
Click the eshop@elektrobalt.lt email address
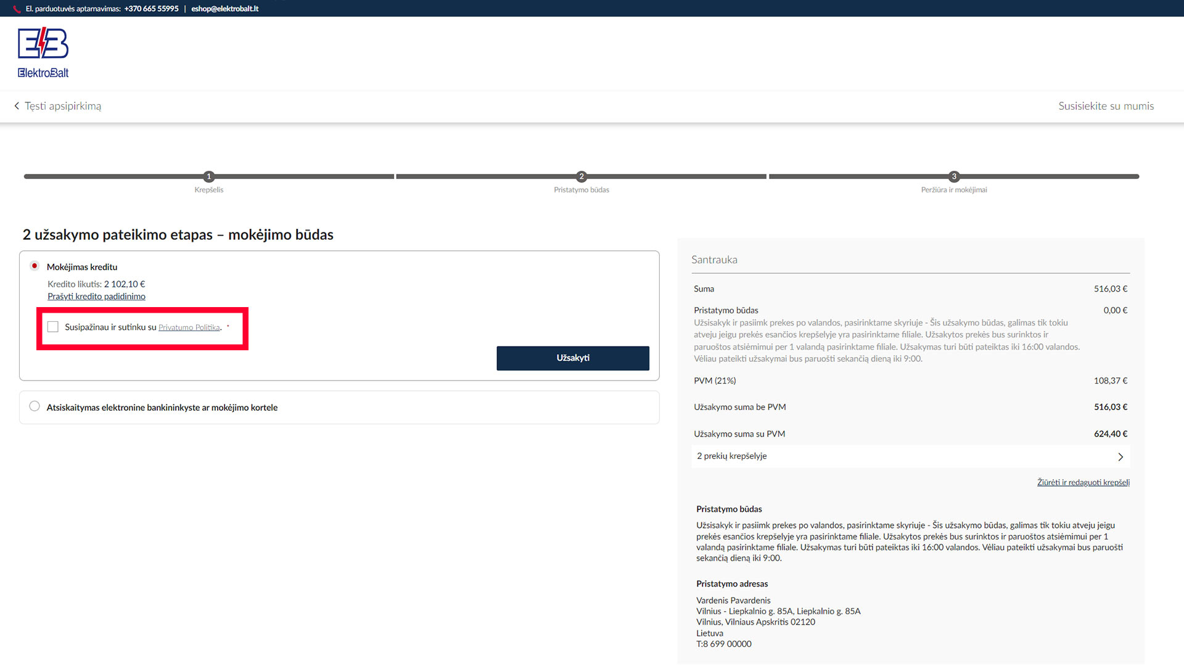(224, 9)
